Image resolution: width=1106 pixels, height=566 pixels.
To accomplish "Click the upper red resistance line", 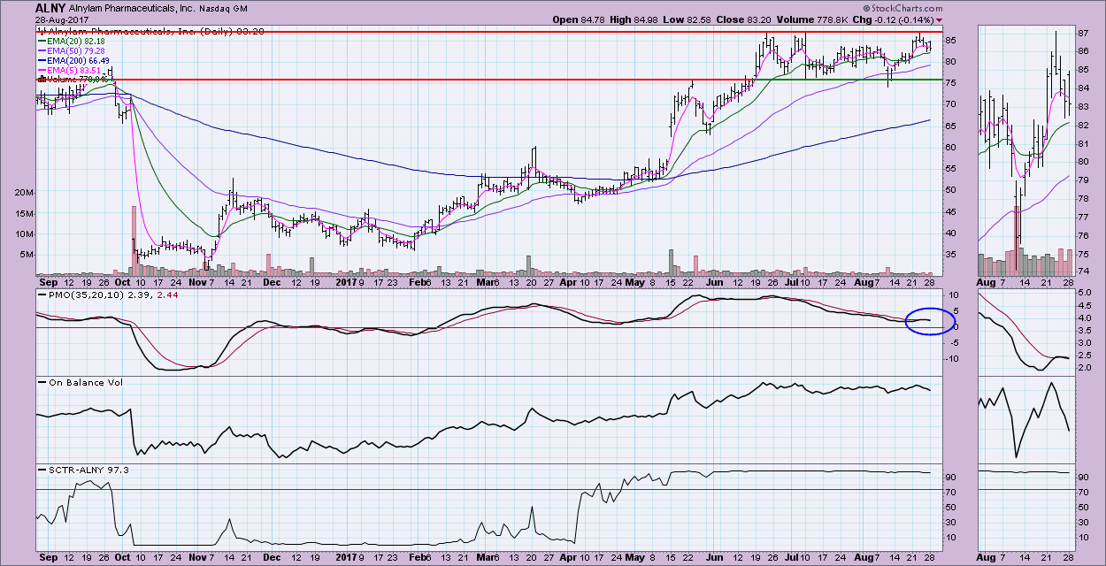I will click(x=487, y=32).
